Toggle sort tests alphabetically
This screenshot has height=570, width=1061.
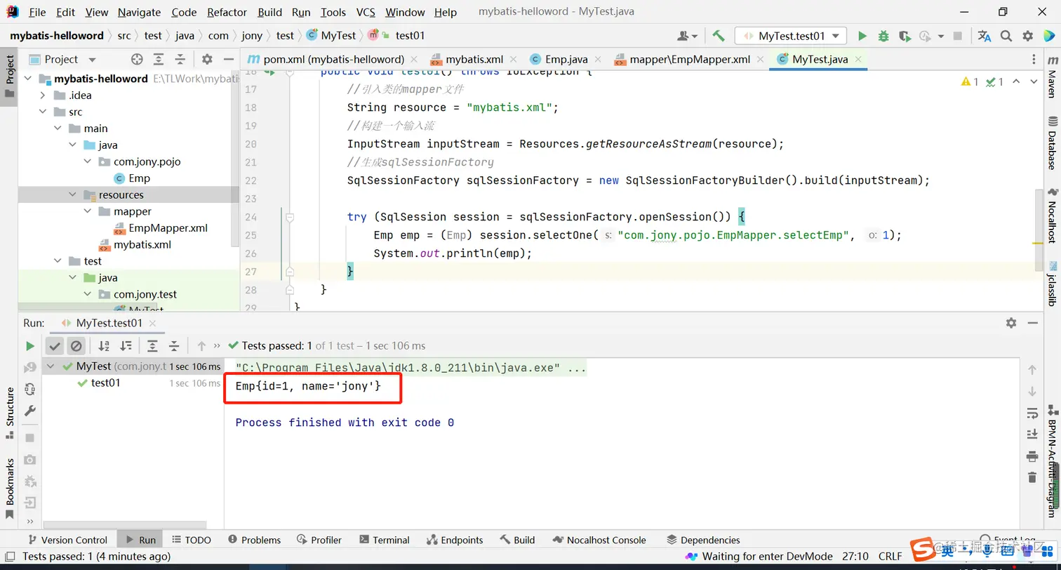[x=104, y=345]
